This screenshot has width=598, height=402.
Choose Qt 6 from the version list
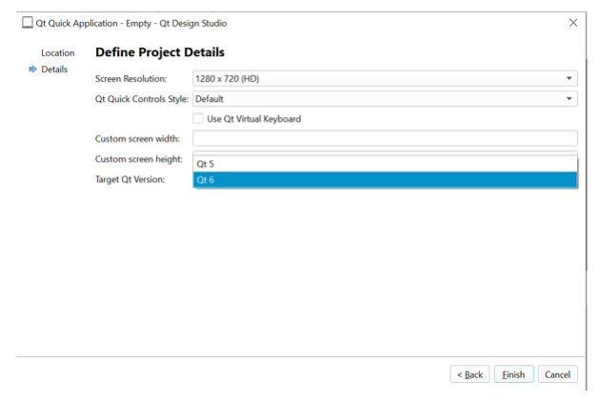click(386, 180)
